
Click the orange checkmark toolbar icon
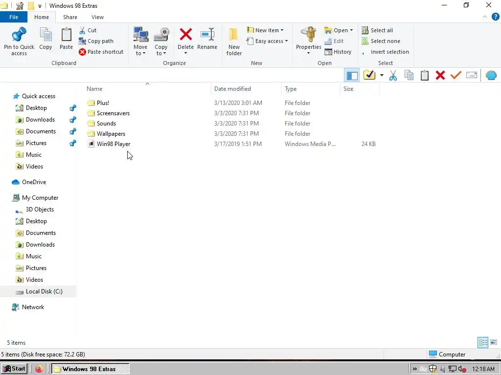pos(456,75)
